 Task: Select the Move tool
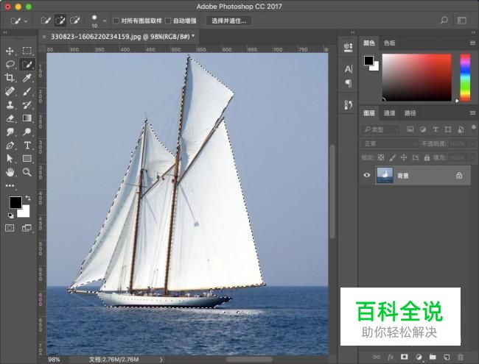(x=10, y=51)
